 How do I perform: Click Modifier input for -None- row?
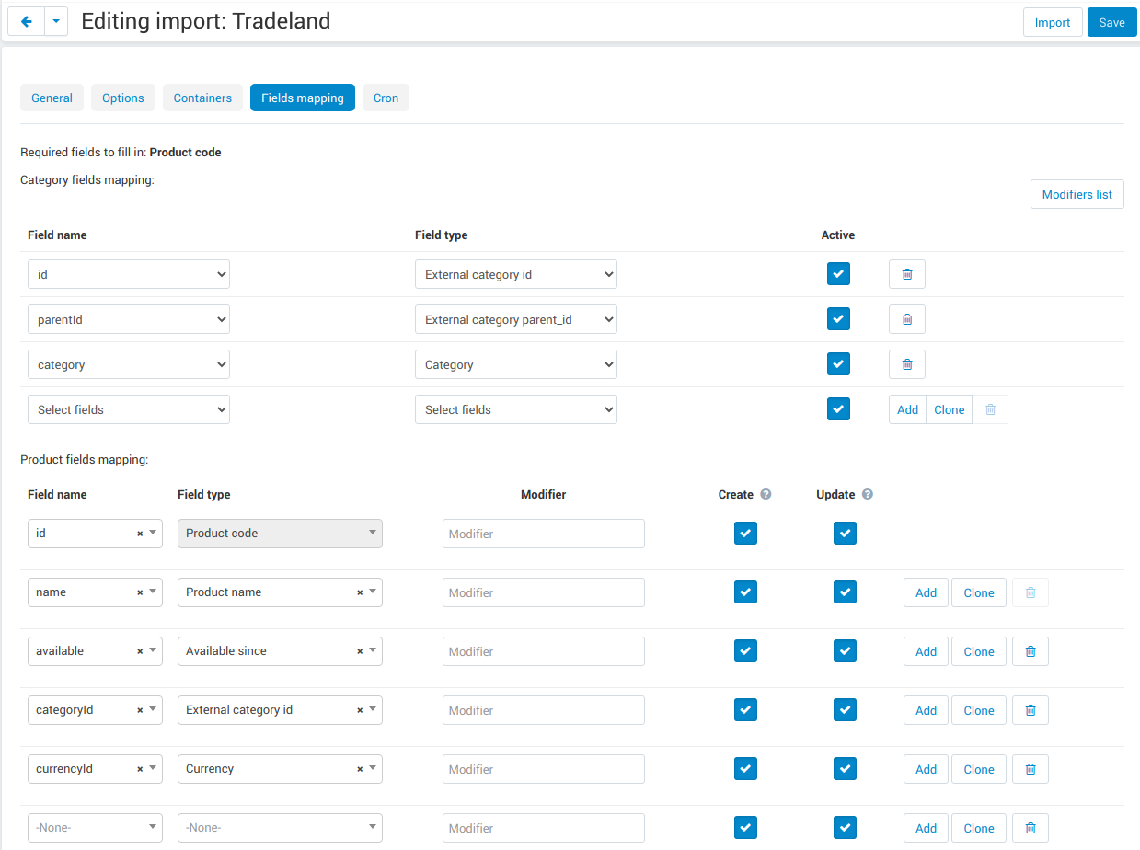tap(544, 828)
